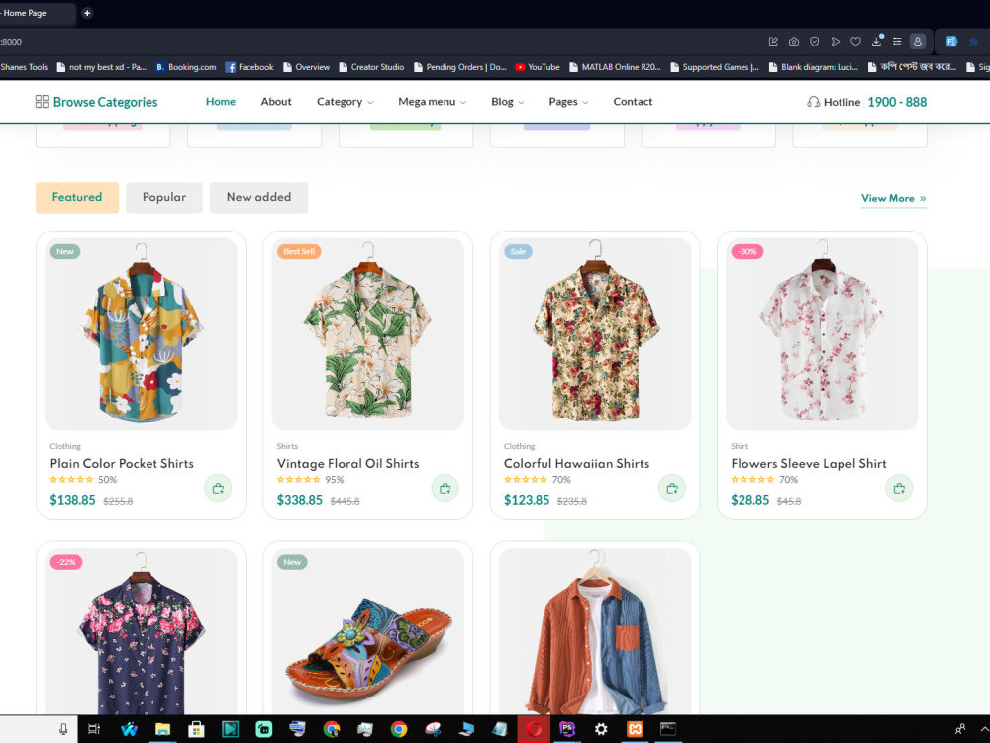
Task: Open XAMPP from the taskbar
Action: (635, 730)
